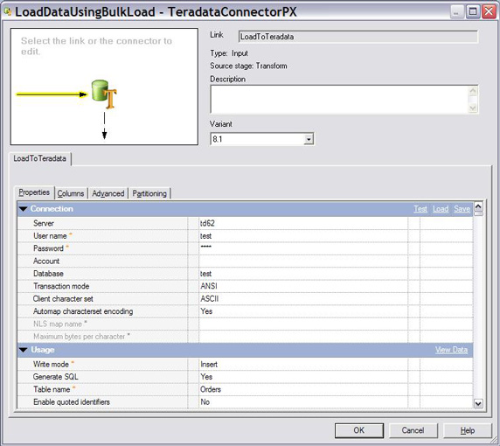Select the Table name value Orders
500x446 pixels.
point(303,389)
